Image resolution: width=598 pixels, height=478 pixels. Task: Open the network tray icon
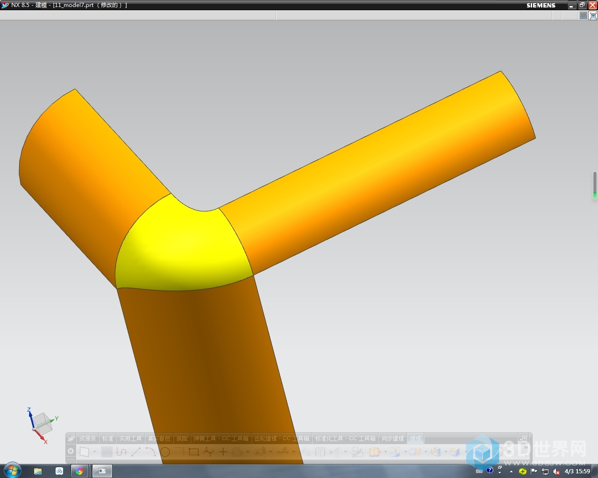click(545, 471)
